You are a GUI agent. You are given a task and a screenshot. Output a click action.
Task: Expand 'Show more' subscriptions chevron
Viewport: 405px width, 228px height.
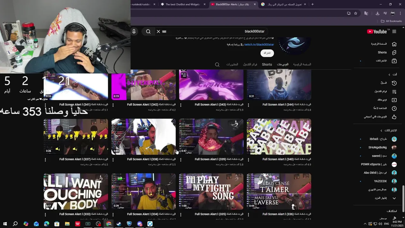coord(394,198)
